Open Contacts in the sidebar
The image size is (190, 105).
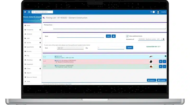point(29,34)
